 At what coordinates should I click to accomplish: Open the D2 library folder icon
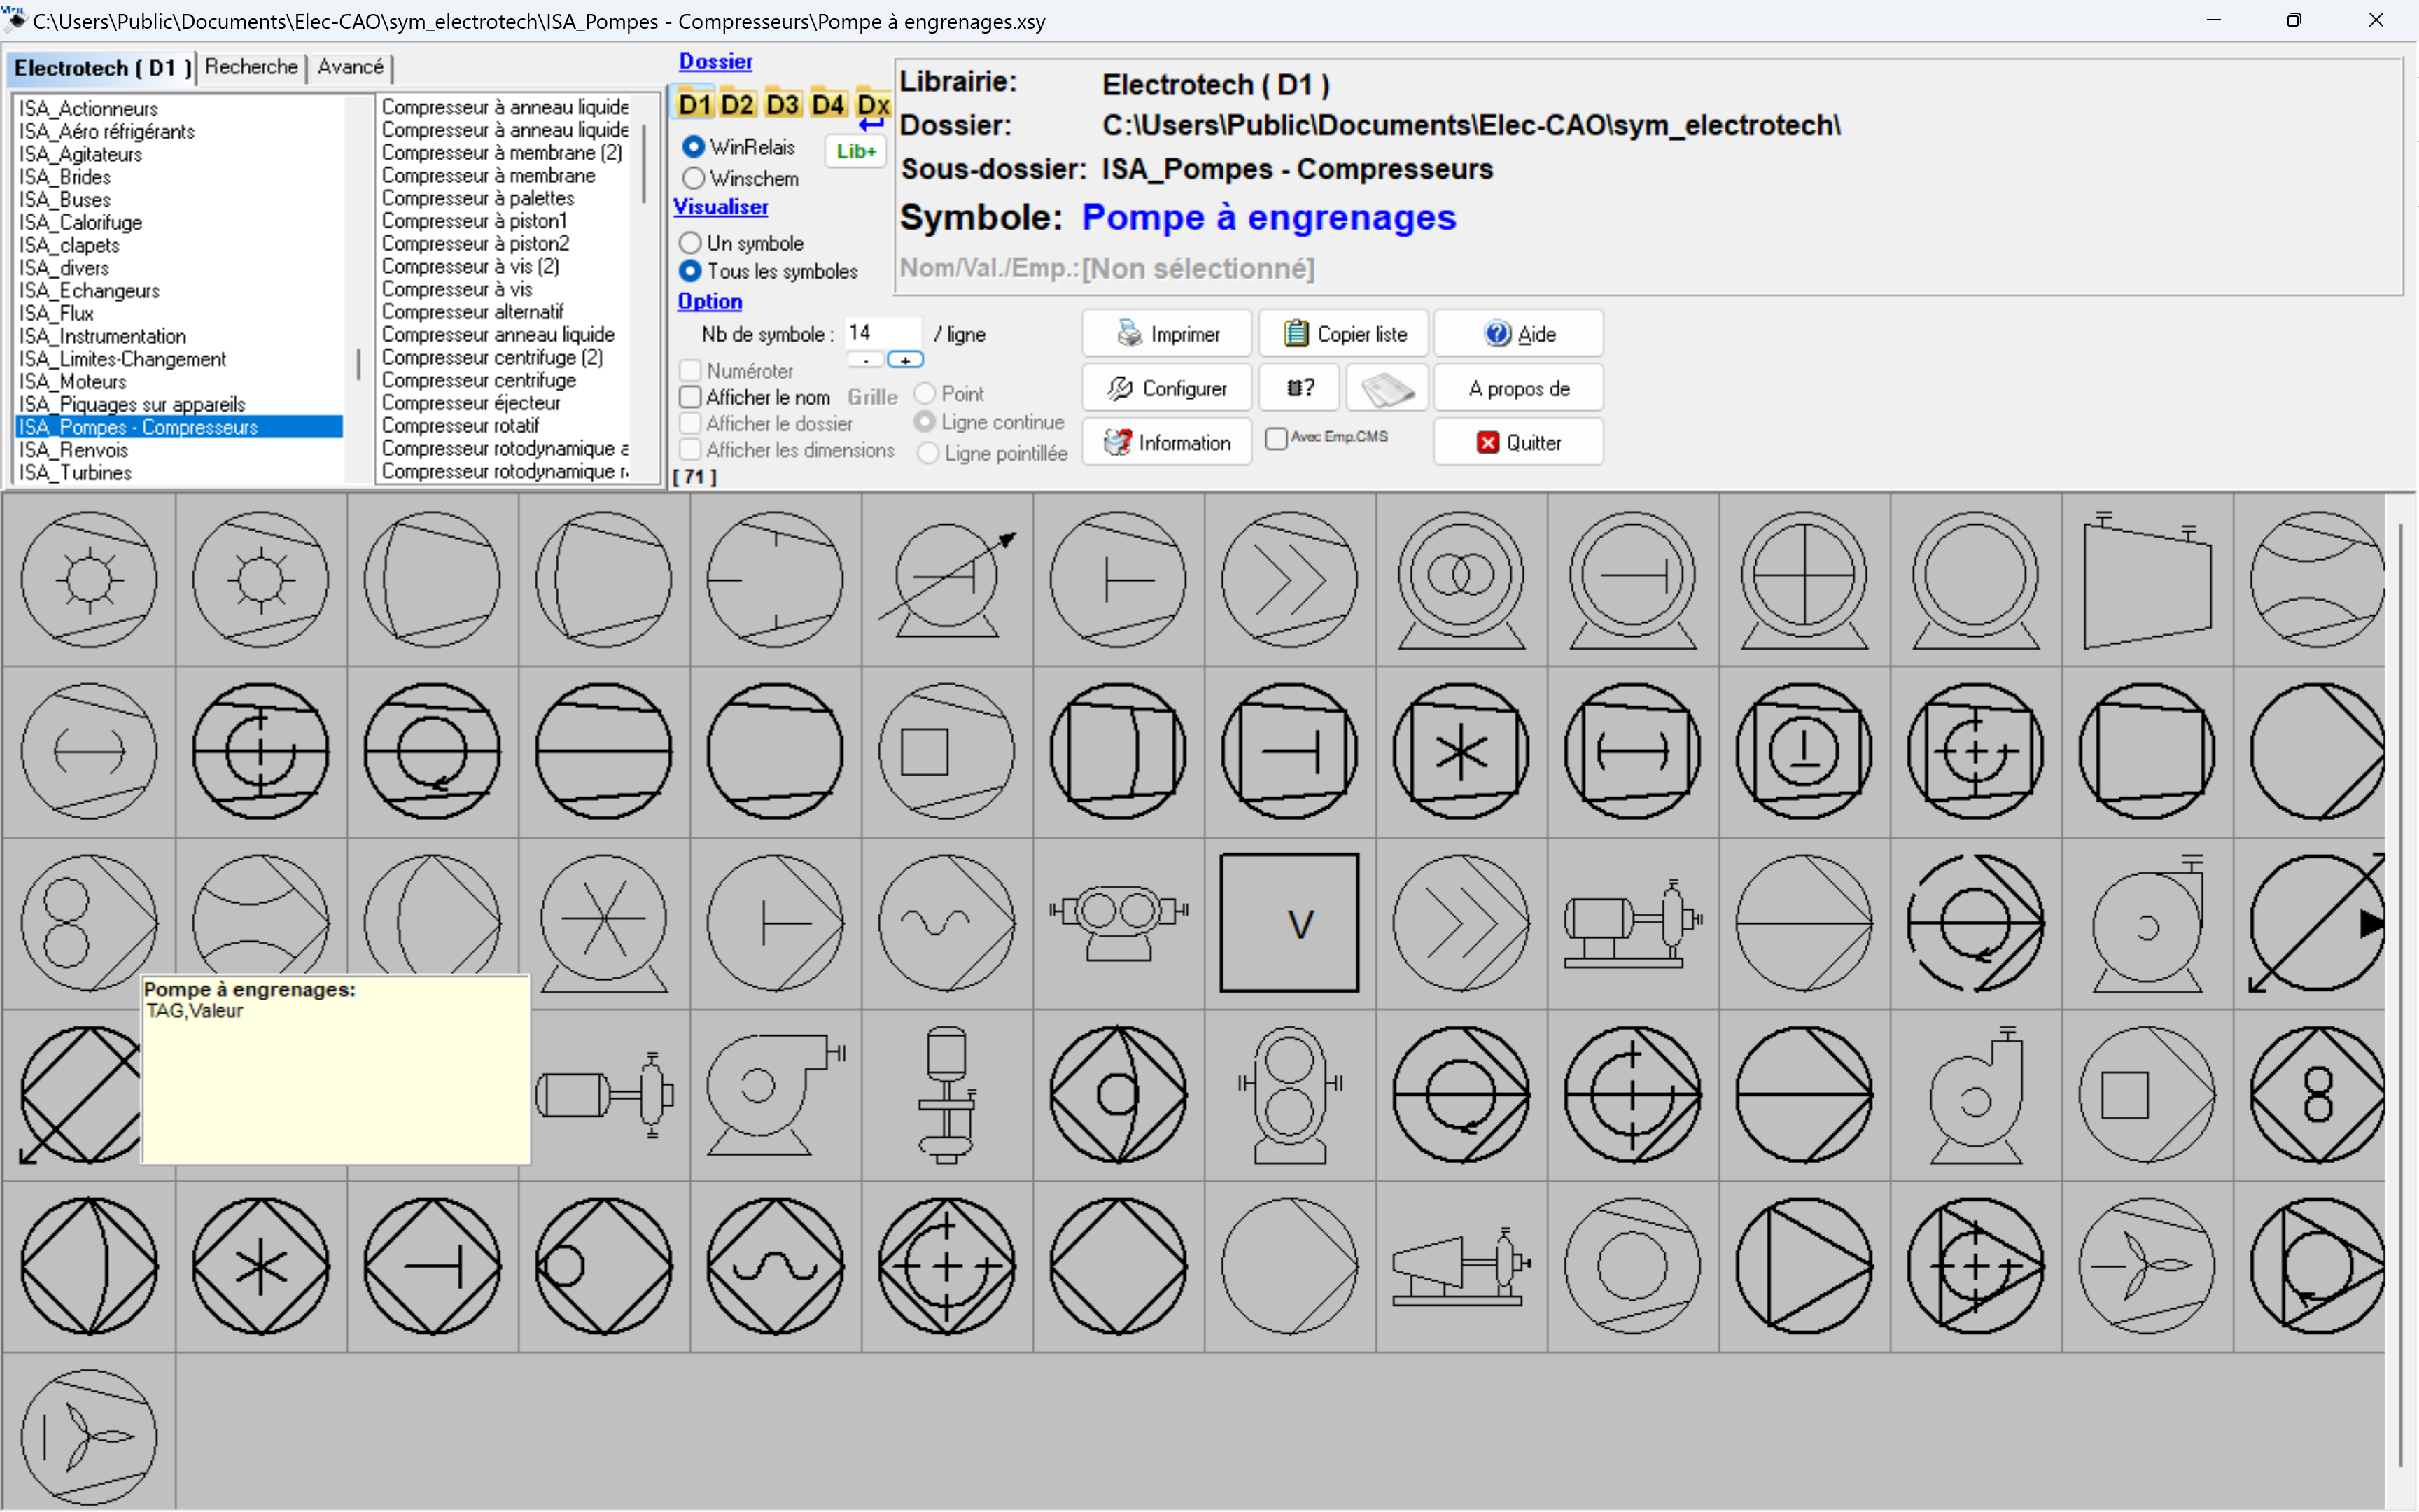[x=737, y=104]
